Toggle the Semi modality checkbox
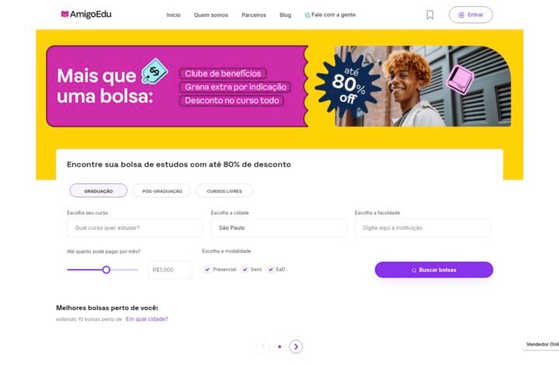This screenshot has height=366, width=559. pyautogui.click(x=245, y=270)
